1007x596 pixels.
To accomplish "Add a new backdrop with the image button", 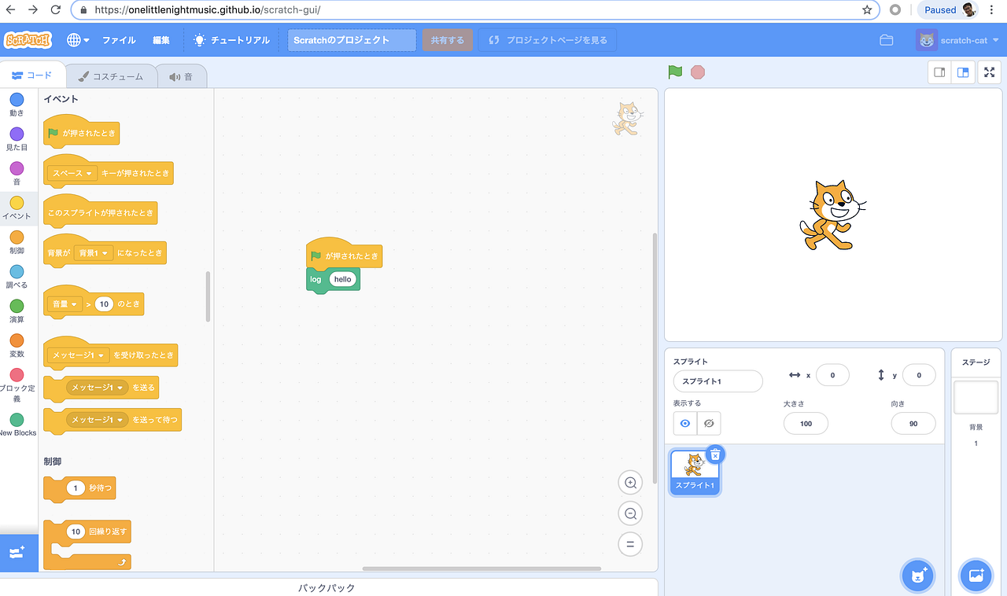I will [976, 576].
